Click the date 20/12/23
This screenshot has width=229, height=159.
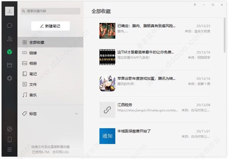click(x=203, y=26)
